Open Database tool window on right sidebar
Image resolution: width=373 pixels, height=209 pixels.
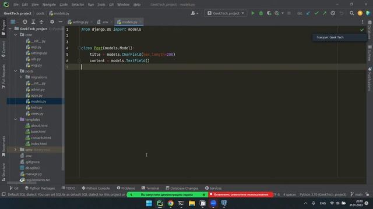tap(370, 30)
